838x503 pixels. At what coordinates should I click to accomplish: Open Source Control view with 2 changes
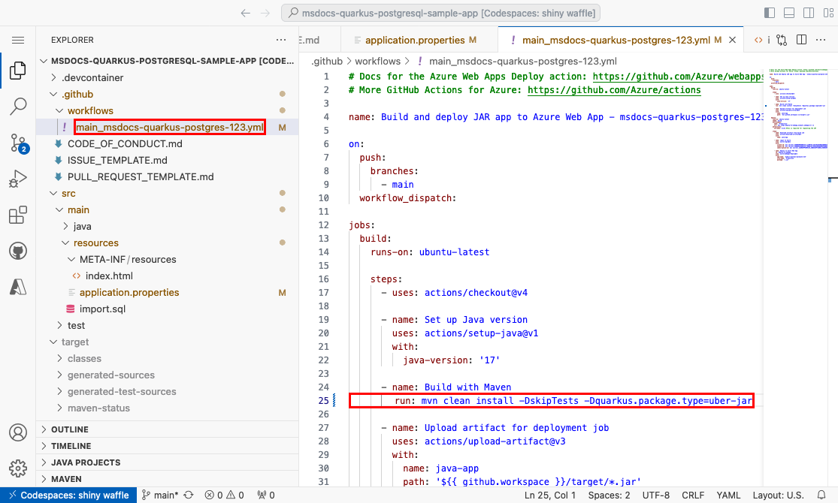(18, 142)
